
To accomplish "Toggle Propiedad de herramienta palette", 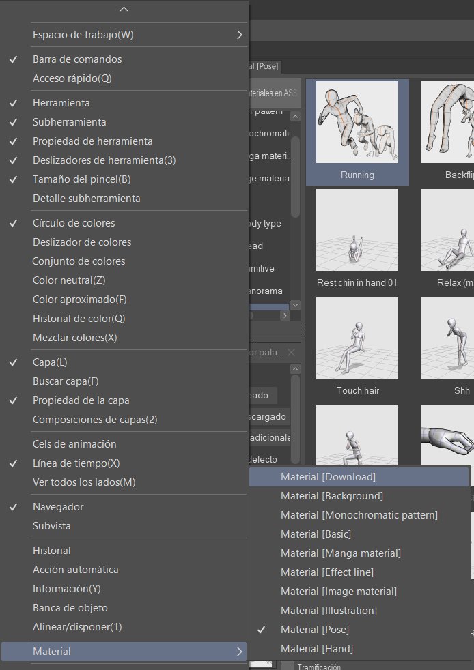I will [x=124, y=141].
